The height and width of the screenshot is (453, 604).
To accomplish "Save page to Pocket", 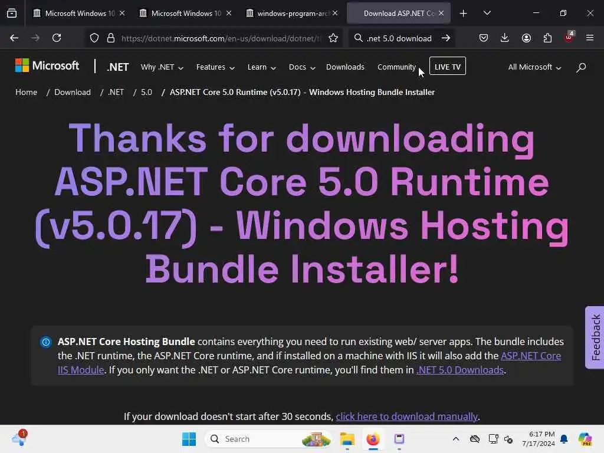I will point(484,38).
